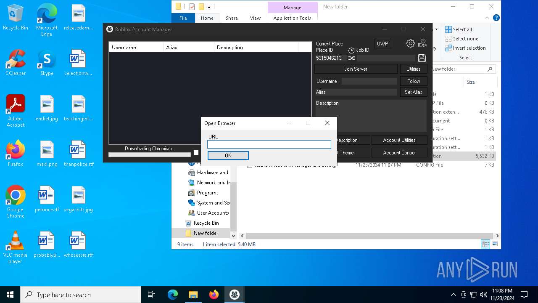This screenshot has width=538, height=303.
Task: Select teachingint image file on desktop
Action: click(x=78, y=109)
